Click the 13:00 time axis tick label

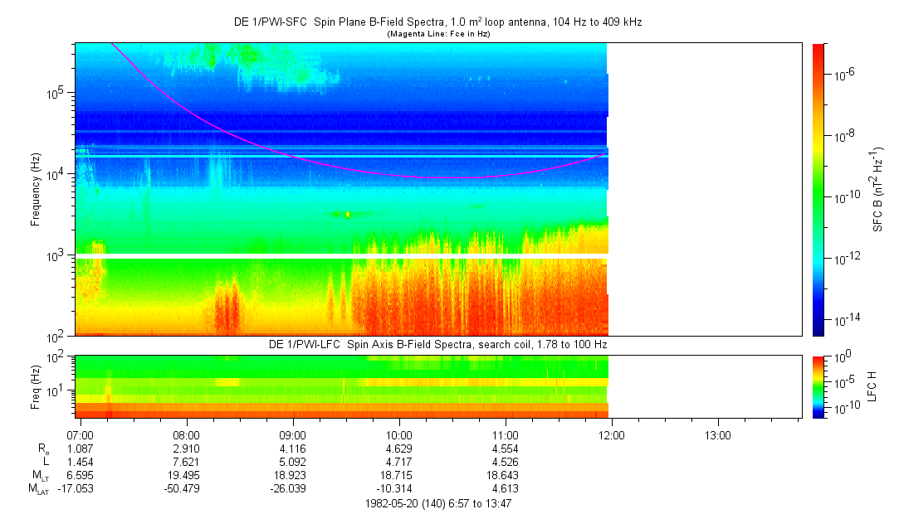tap(718, 434)
